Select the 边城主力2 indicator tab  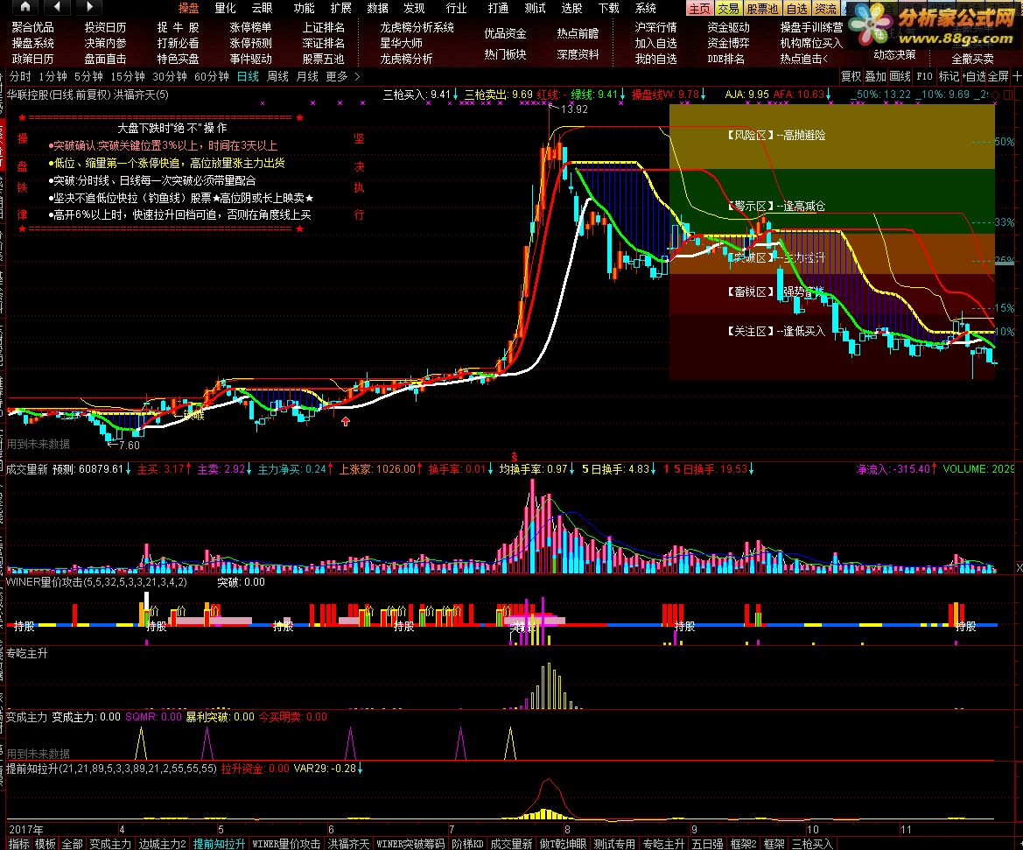point(163,844)
